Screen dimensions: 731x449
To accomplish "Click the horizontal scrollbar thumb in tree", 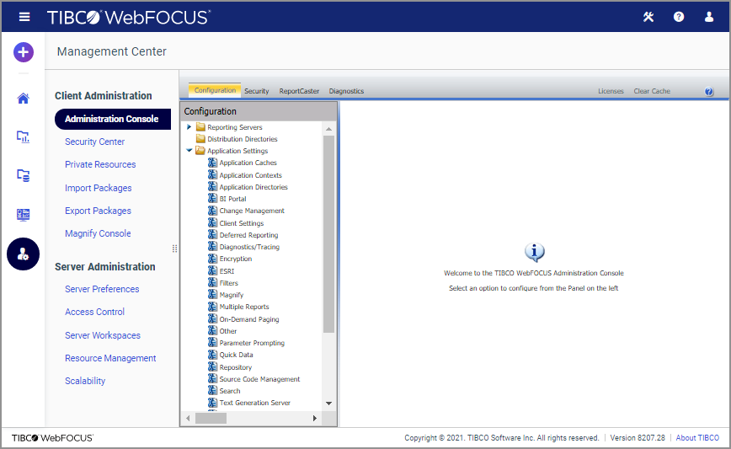I will 211,418.
